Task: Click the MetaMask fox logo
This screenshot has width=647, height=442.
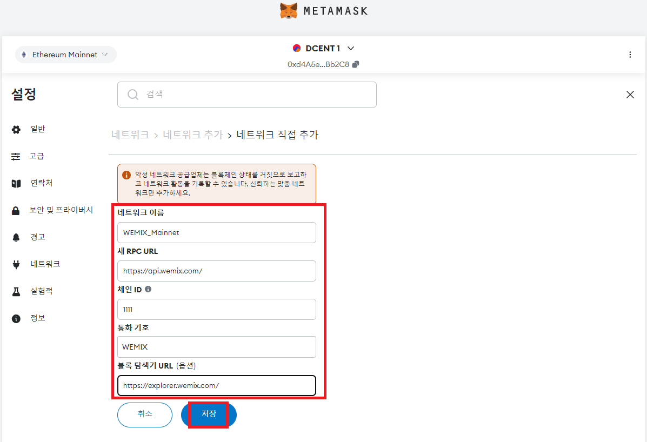Action: pos(289,11)
